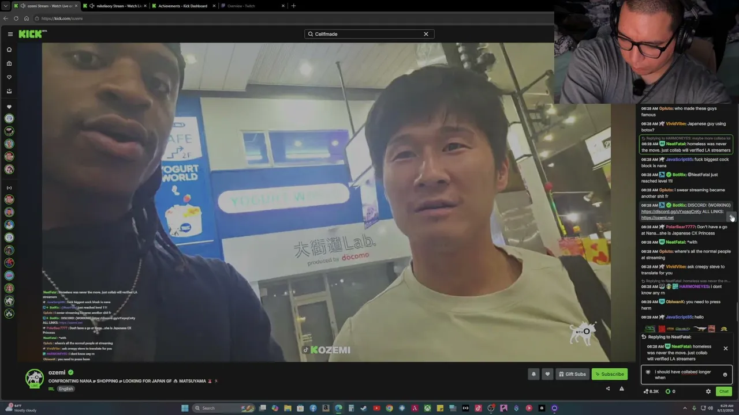739x415 pixels.
Task: Open the ozemi.net link in chat
Action: (657, 218)
